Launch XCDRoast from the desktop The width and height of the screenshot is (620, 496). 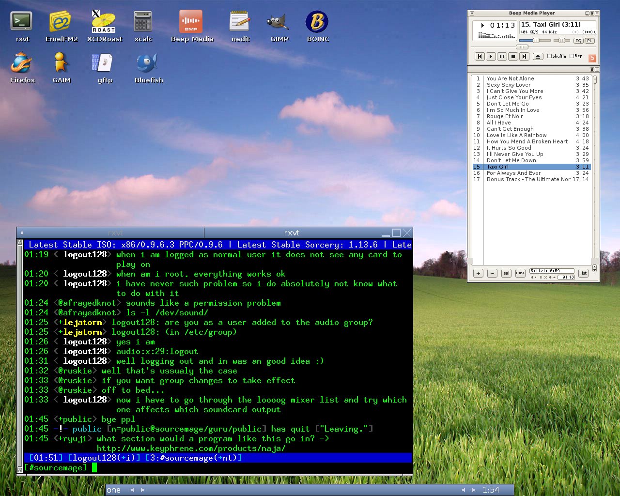pyautogui.click(x=104, y=22)
